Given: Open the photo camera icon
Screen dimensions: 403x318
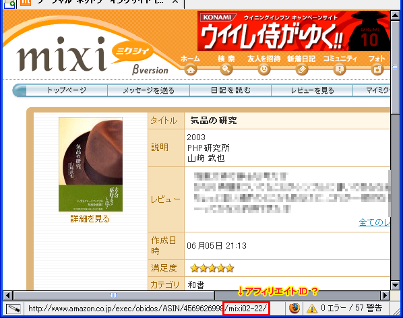Looking at the screenshot, I should [x=377, y=69].
